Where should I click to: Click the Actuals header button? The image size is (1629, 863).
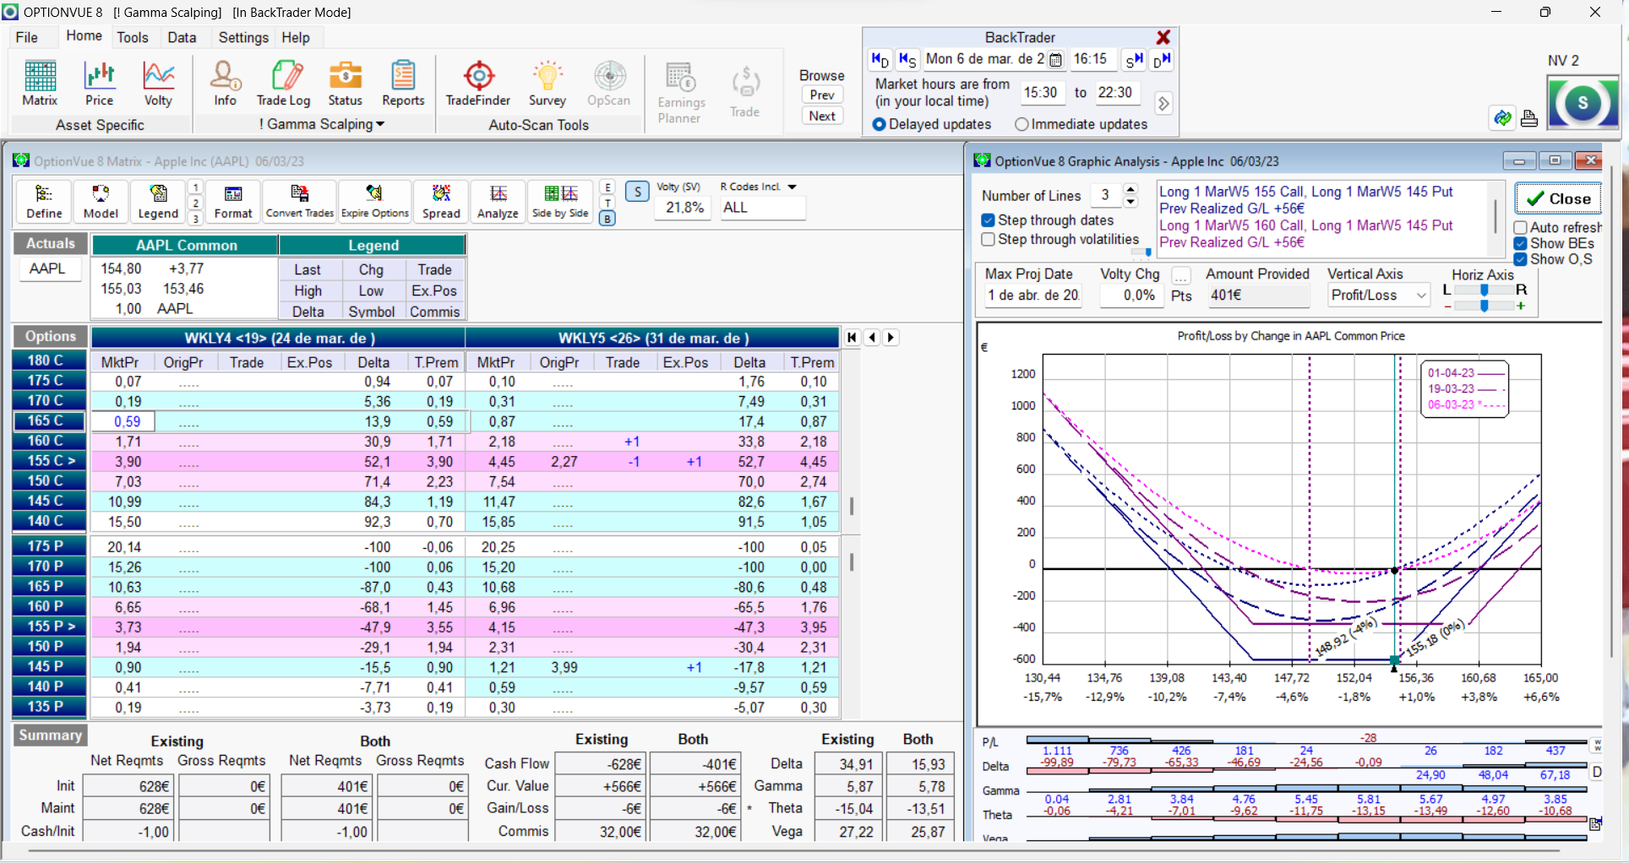(51, 243)
